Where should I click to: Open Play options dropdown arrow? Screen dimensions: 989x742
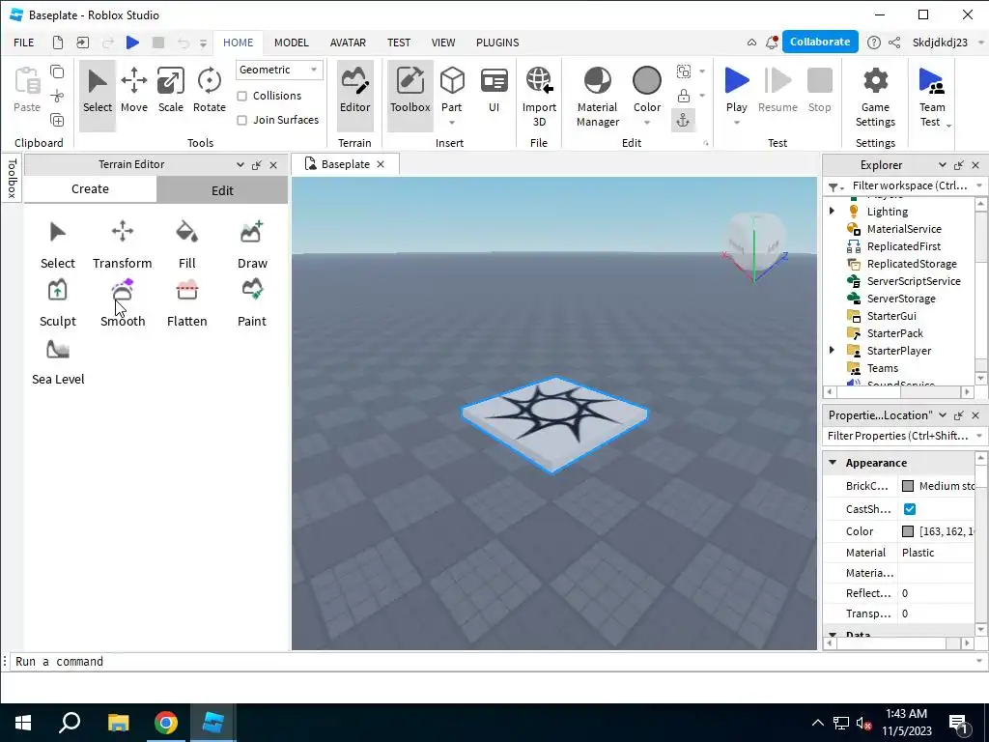pyautogui.click(x=736, y=123)
